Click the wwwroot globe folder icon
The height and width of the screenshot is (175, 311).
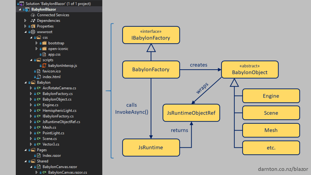[33, 32]
